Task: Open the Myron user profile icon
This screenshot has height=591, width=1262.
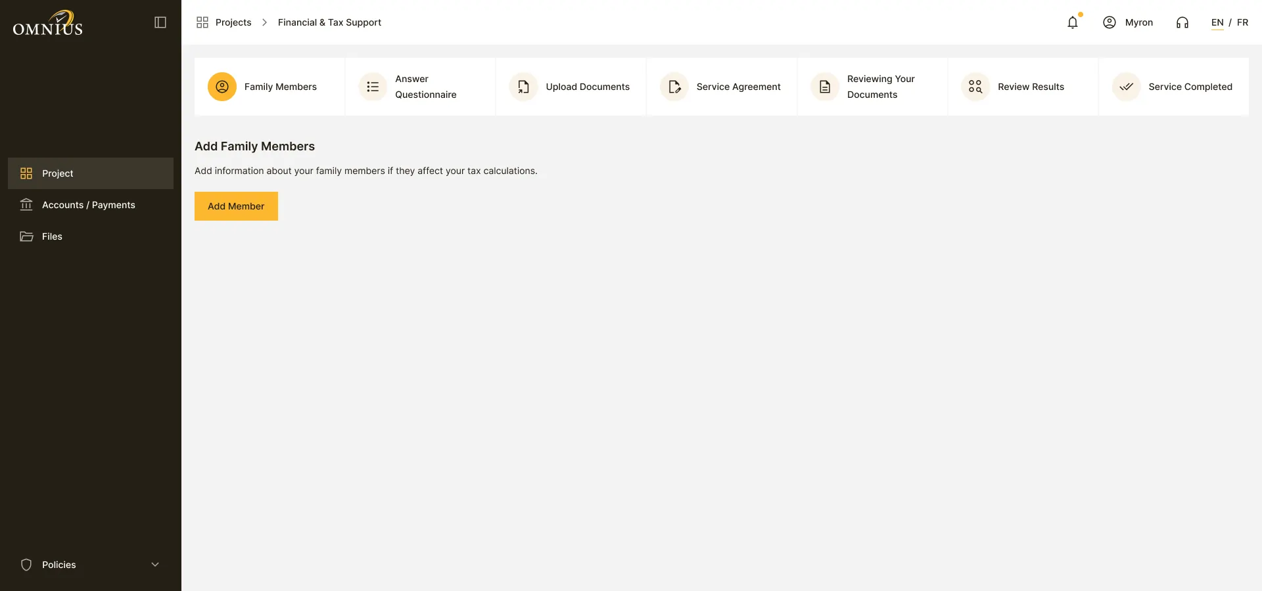Action: pyautogui.click(x=1110, y=22)
